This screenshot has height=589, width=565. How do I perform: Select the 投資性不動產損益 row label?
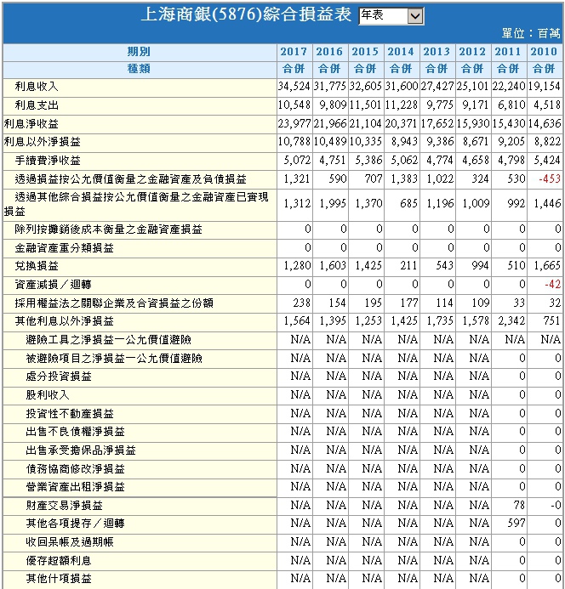click(x=70, y=414)
